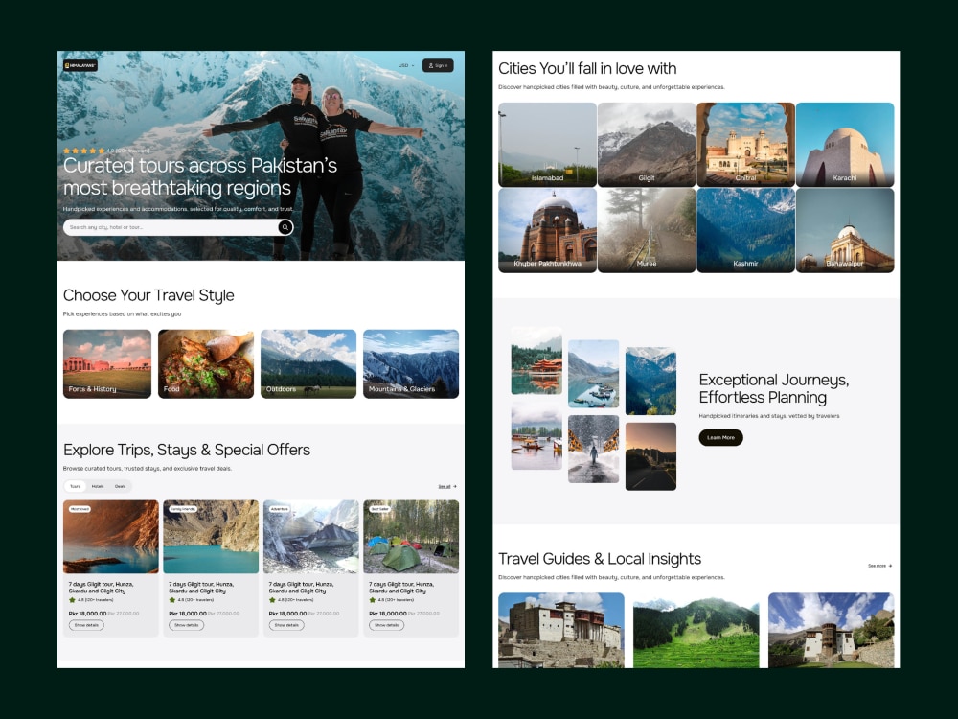Image resolution: width=958 pixels, height=719 pixels.
Task: Open the Outdoors travel style card
Action: 308,363
